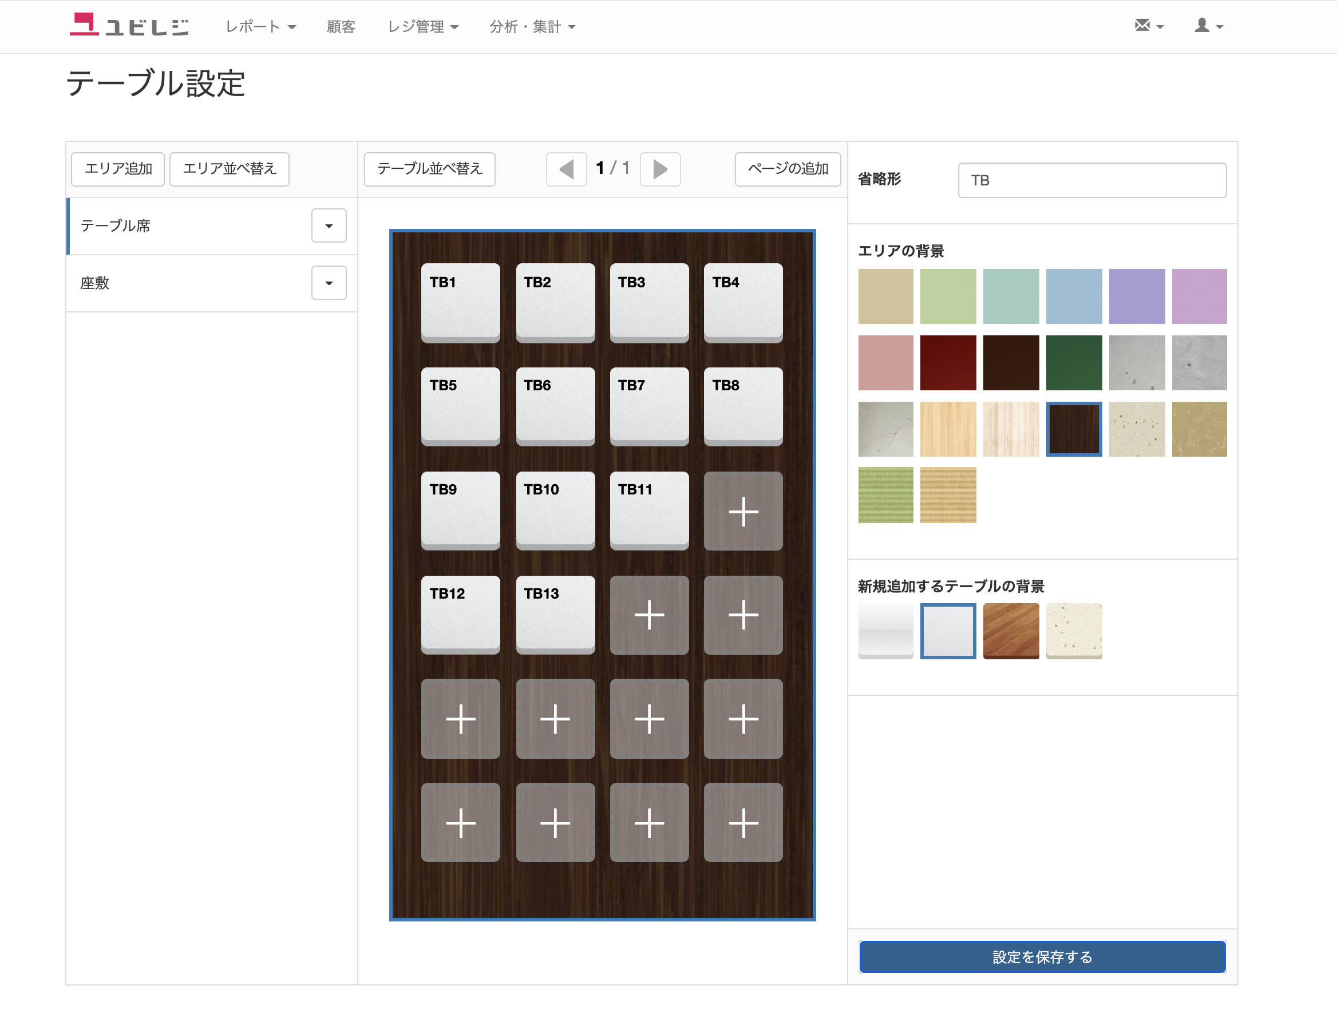Screen dimensions: 1337x1029
Task: Add table in plus slot beside TB11
Action: (x=743, y=510)
